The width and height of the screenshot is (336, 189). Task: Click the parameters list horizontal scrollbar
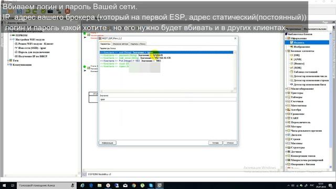(166, 91)
